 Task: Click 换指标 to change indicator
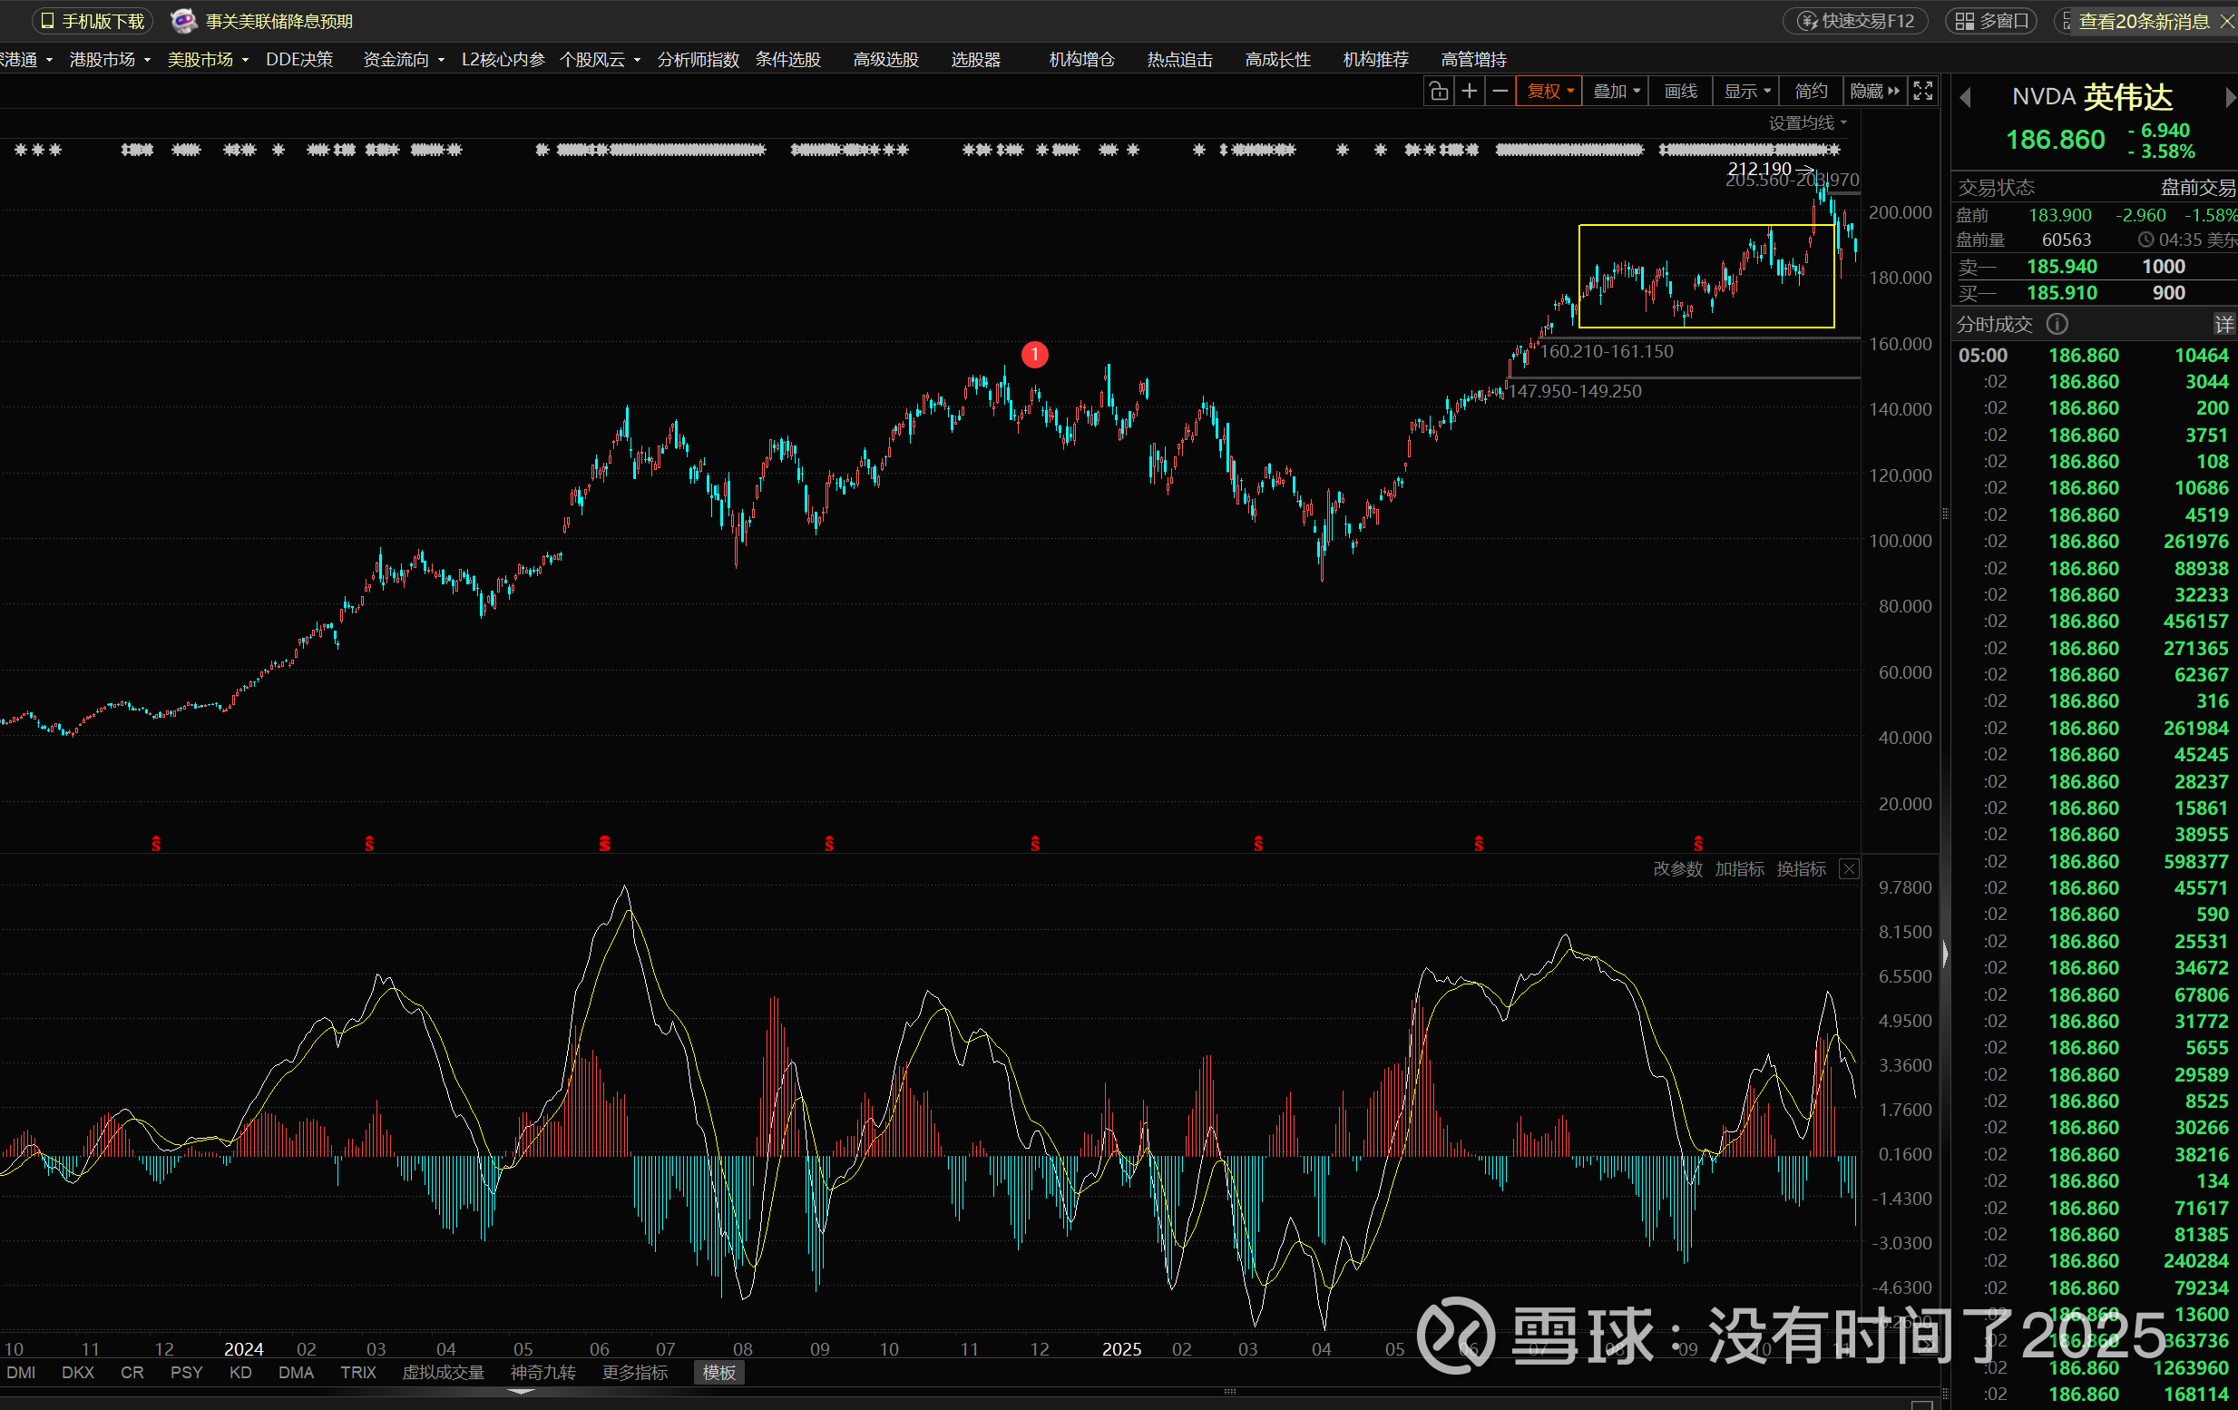[1801, 869]
